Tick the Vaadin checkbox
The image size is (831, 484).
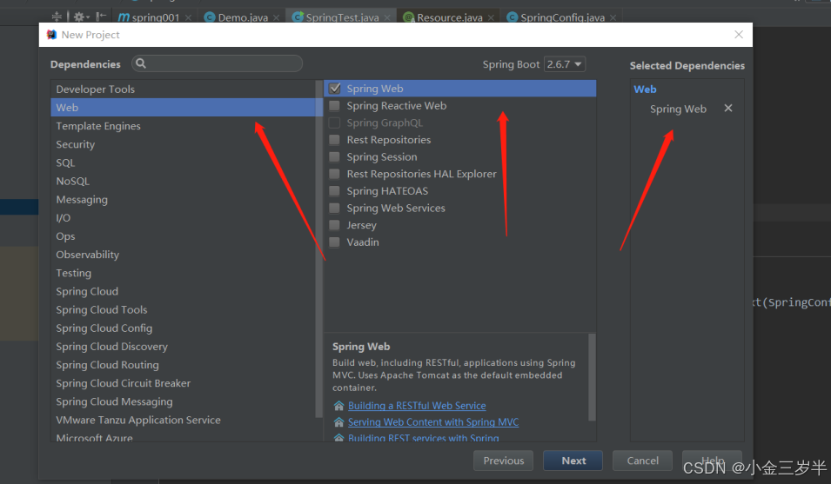[x=334, y=242]
